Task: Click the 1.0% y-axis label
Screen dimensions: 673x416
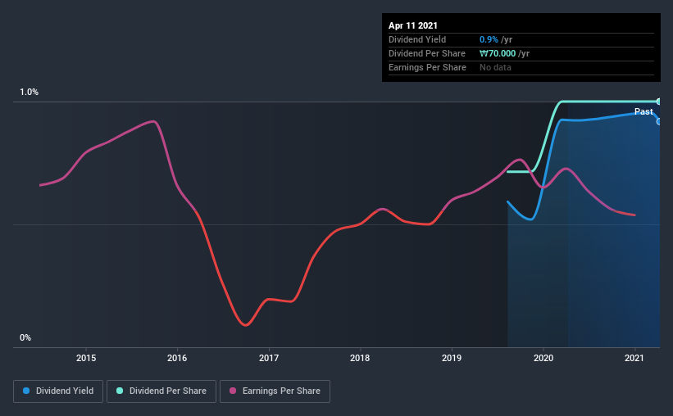Action: (29, 93)
